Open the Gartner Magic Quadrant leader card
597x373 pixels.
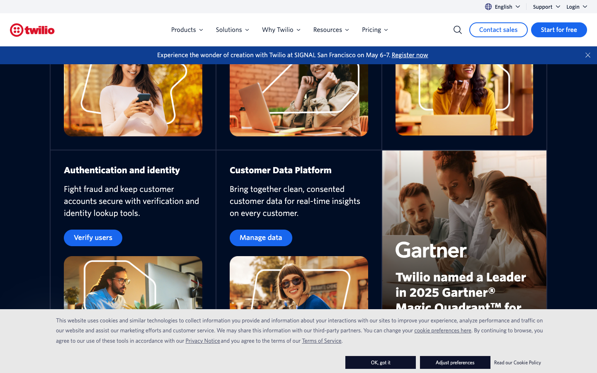click(x=464, y=230)
